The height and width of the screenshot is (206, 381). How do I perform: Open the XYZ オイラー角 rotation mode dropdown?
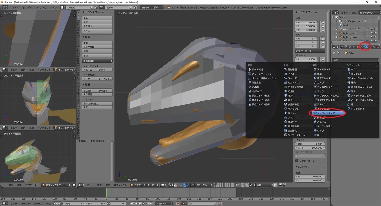[x=310, y=51]
